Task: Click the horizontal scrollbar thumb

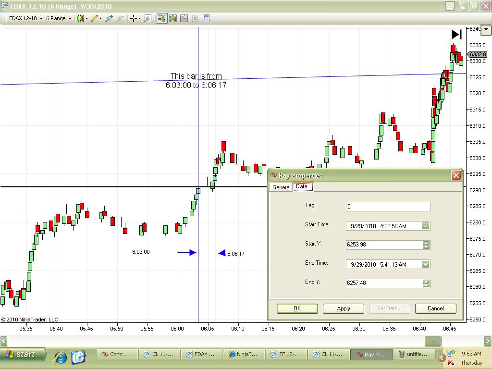Action: 433,341
